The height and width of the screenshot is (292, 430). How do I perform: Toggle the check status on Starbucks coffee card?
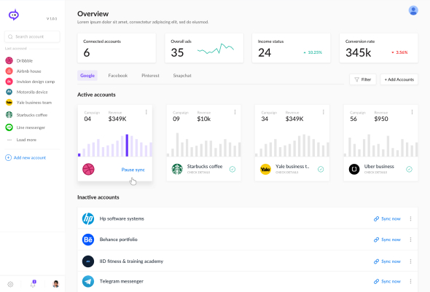232,169
